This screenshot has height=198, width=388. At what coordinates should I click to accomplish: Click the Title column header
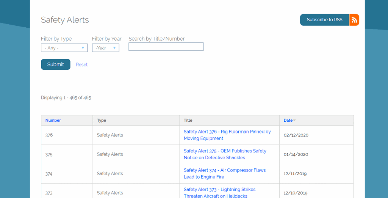pyautogui.click(x=188, y=120)
